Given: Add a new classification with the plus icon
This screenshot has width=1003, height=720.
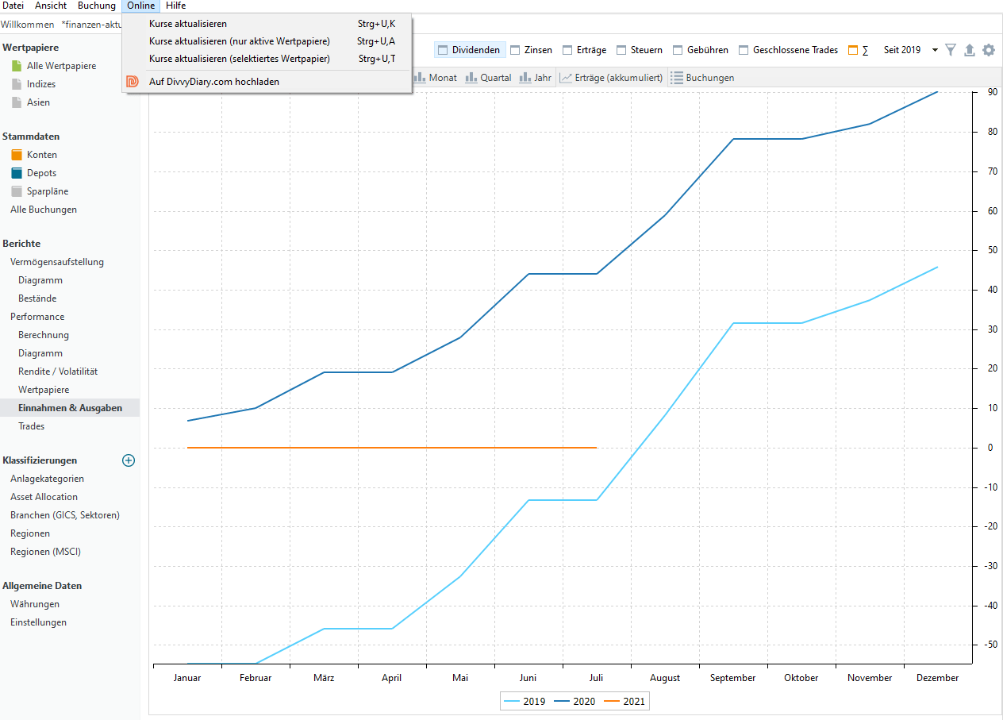Looking at the screenshot, I should (x=129, y=460).
